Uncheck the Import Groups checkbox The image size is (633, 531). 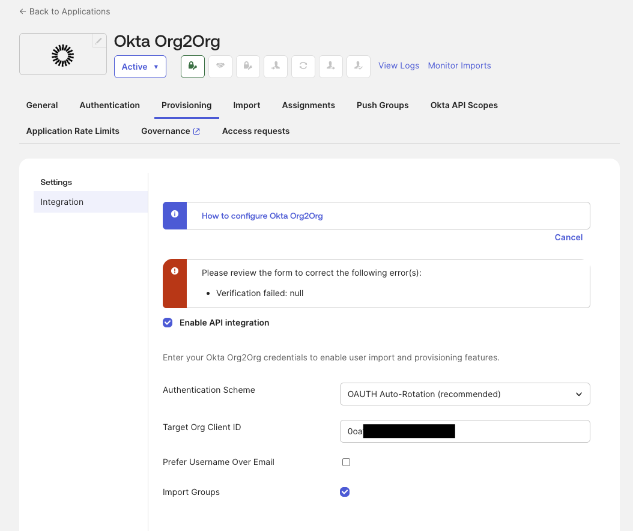[345, 492]
